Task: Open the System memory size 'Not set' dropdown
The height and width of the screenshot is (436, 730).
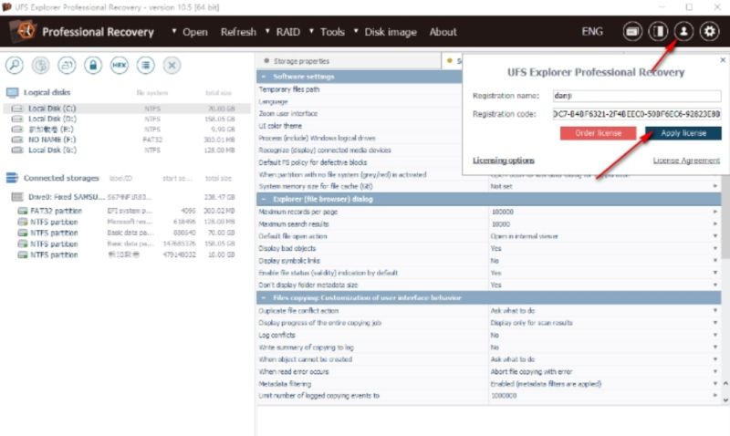Action: [x=715, y=186]
